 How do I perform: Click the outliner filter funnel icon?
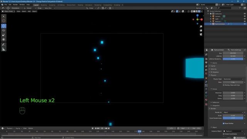click(240, 8)
